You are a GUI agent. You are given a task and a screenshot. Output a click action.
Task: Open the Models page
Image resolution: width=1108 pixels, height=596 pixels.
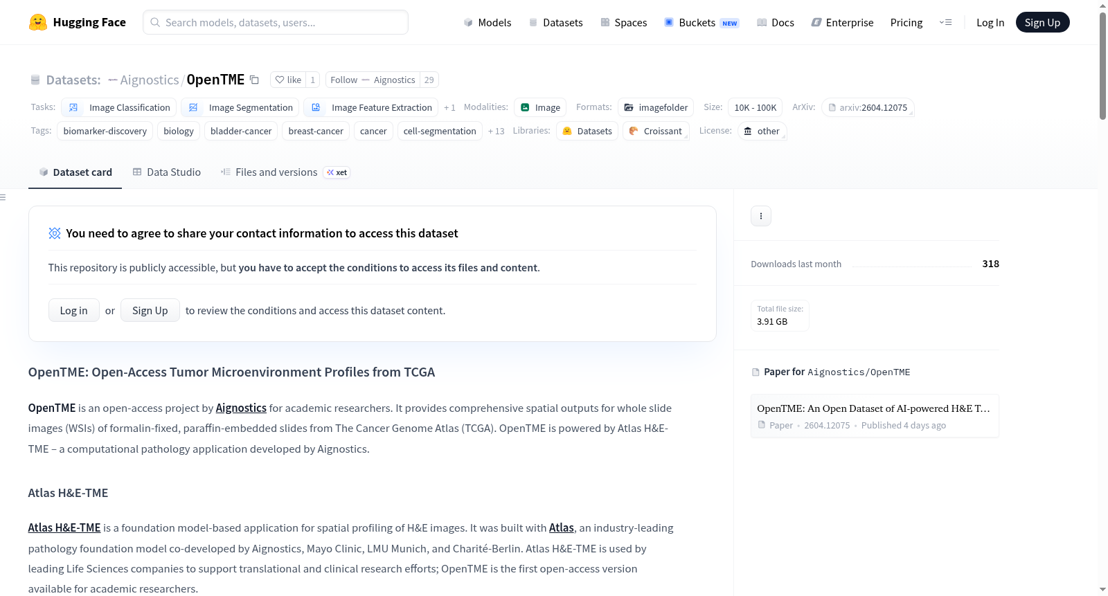(x=488, y=22)
